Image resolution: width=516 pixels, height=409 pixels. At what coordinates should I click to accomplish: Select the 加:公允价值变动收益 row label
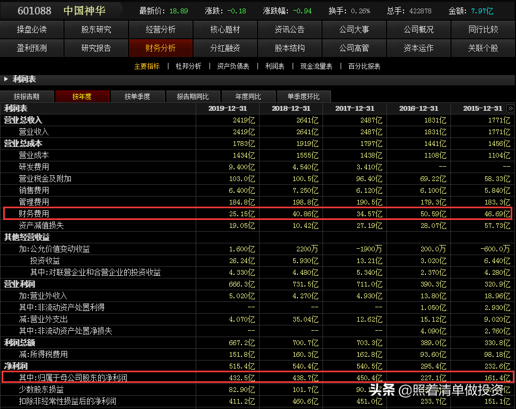coord(54,249)
